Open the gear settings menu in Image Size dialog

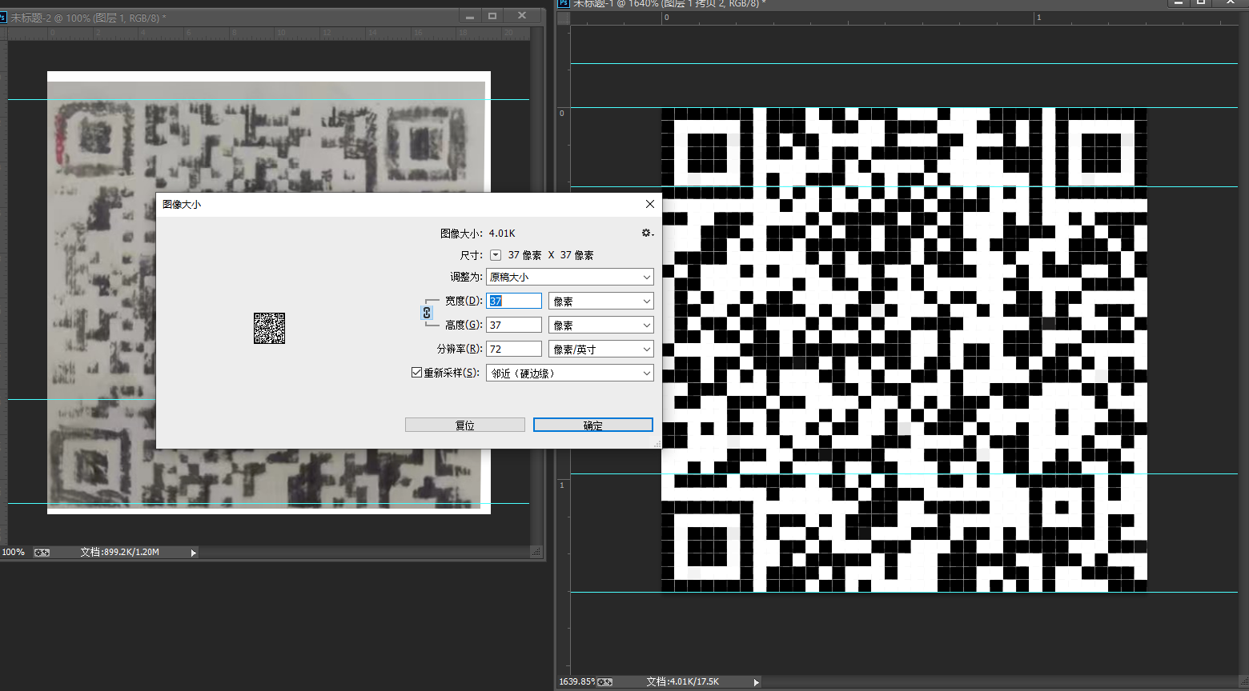(647, 234)
